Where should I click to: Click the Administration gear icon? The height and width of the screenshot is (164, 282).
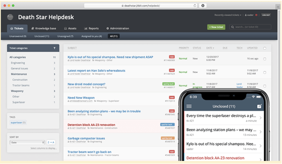point(107,28)
